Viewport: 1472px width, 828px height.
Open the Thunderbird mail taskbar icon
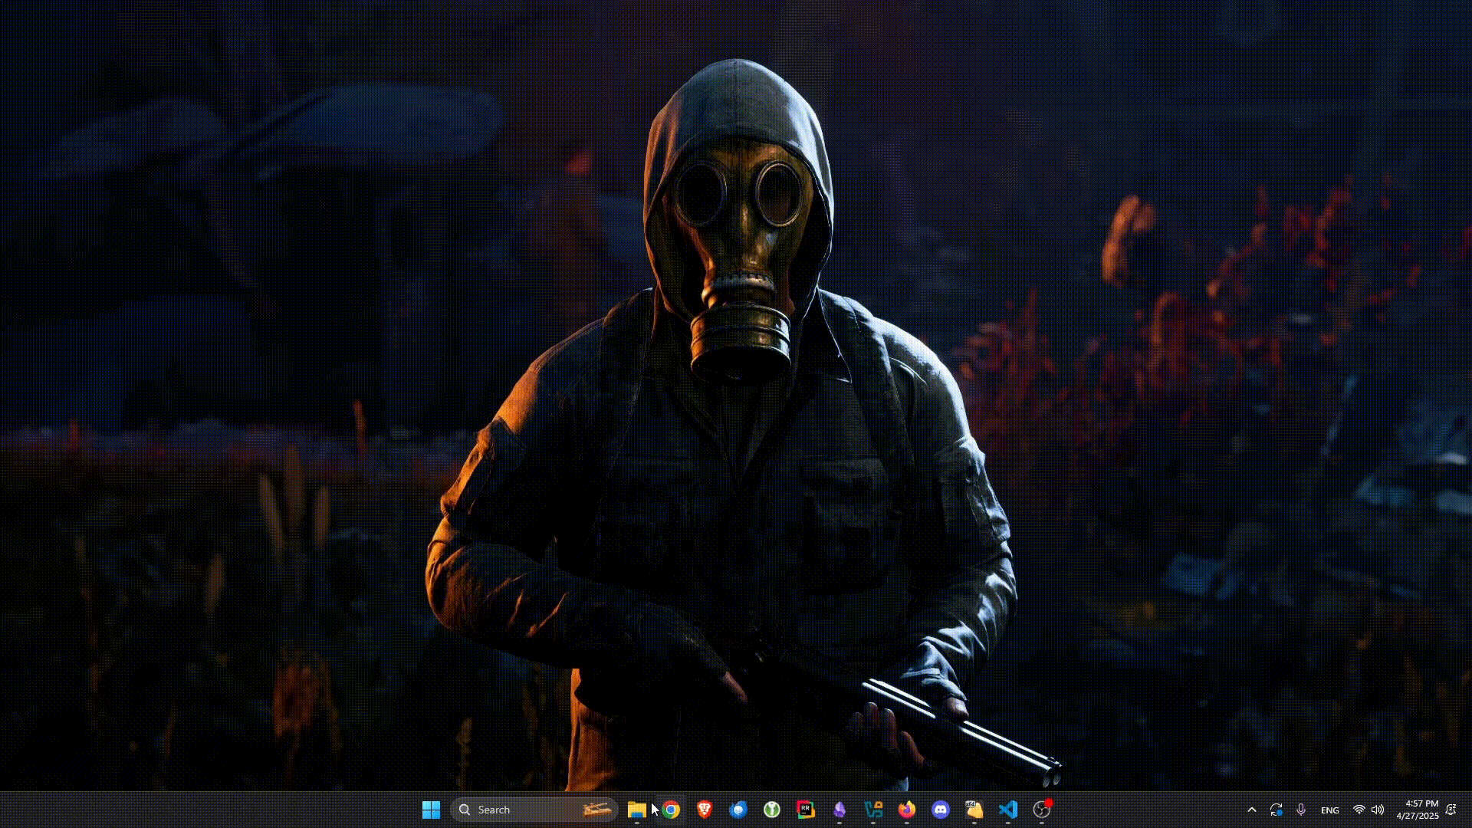pos(738,810)
